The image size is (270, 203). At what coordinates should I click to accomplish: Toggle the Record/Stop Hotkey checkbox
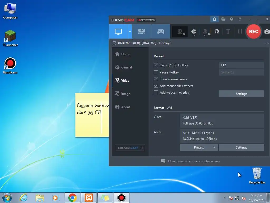click(156, 65)
